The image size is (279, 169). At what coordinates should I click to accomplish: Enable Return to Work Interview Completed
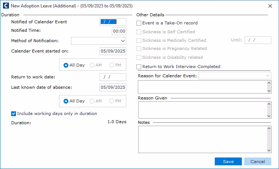coord(139,67)
